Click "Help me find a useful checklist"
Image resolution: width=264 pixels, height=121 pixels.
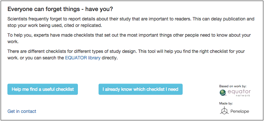click(42, 89)
